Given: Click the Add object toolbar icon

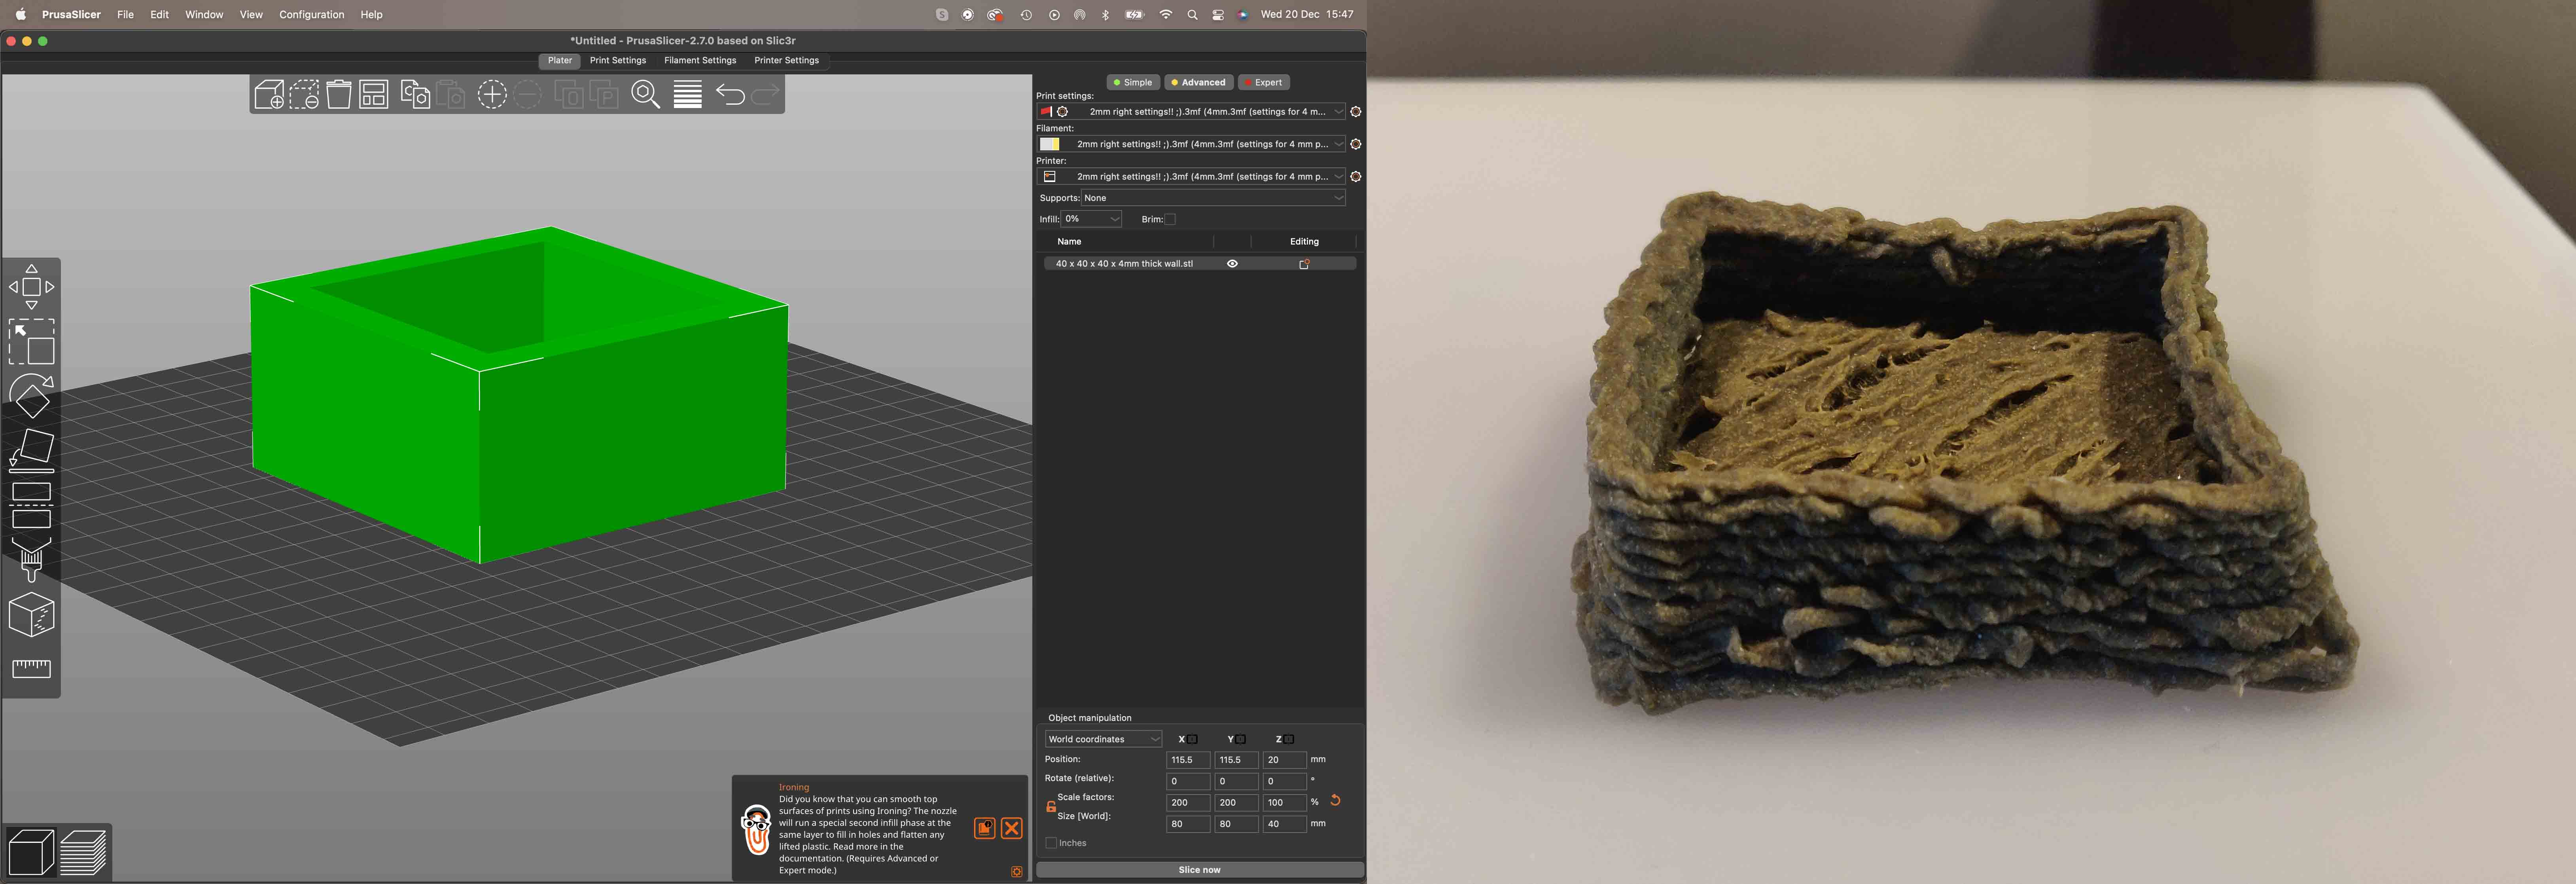Looking at the screenshot, I should [269, 95].
